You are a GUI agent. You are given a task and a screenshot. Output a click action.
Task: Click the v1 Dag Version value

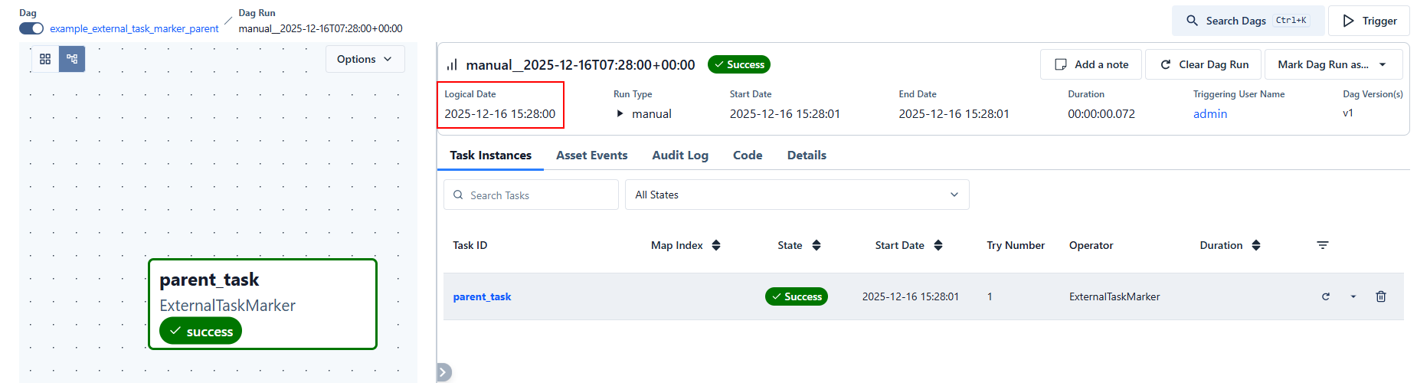tap(1348, 113)
